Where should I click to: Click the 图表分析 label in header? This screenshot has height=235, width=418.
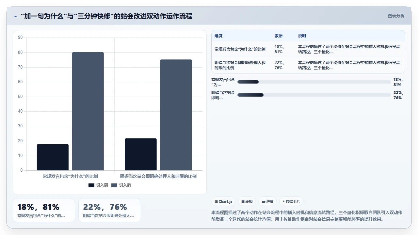pyautogui.click(x=396, y=16)
